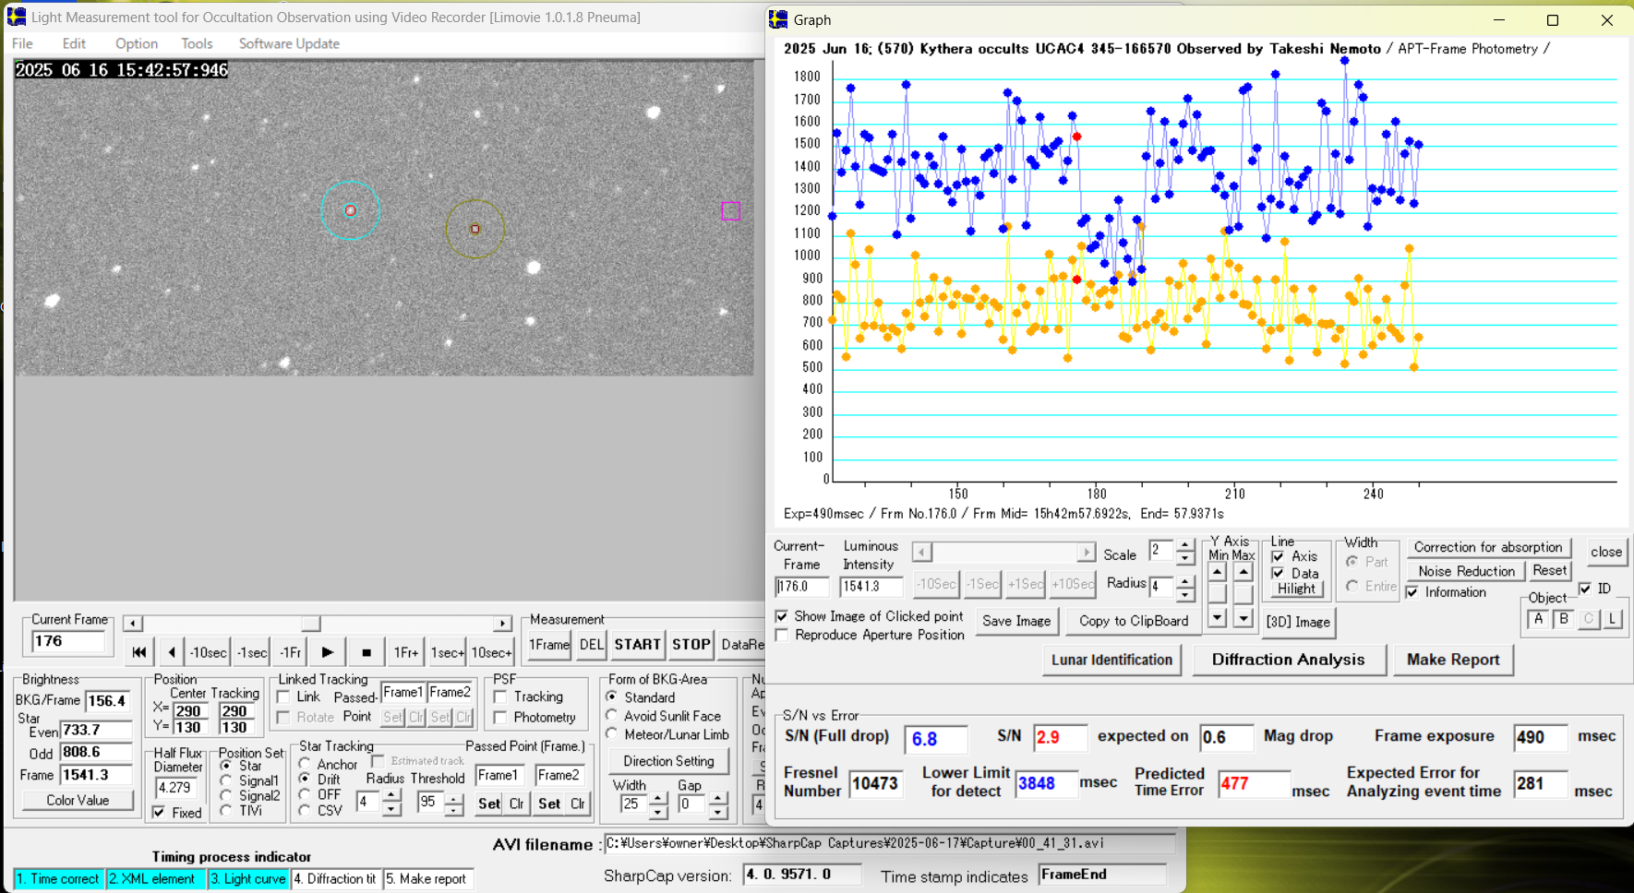Maximize the Graph window
The height and width of the screenshot is (893, 1634).
click(x=1553, y=20)
